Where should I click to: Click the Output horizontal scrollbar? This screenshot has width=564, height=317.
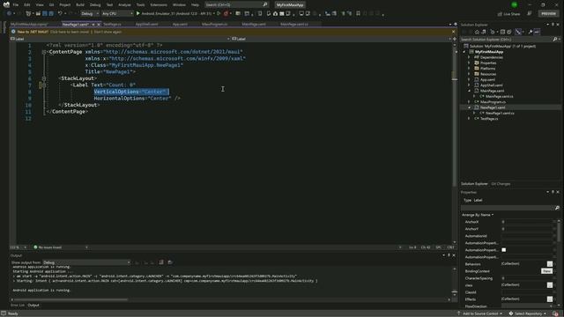pos(70,299)
